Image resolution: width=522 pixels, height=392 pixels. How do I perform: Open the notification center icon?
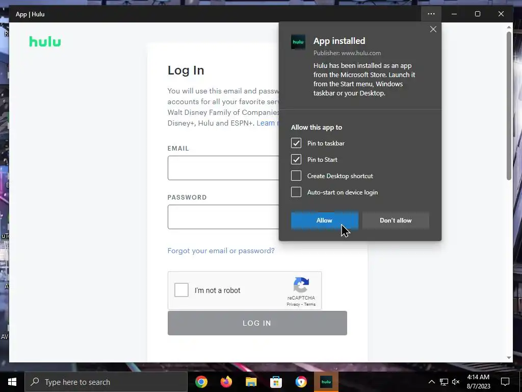[505, 382]
